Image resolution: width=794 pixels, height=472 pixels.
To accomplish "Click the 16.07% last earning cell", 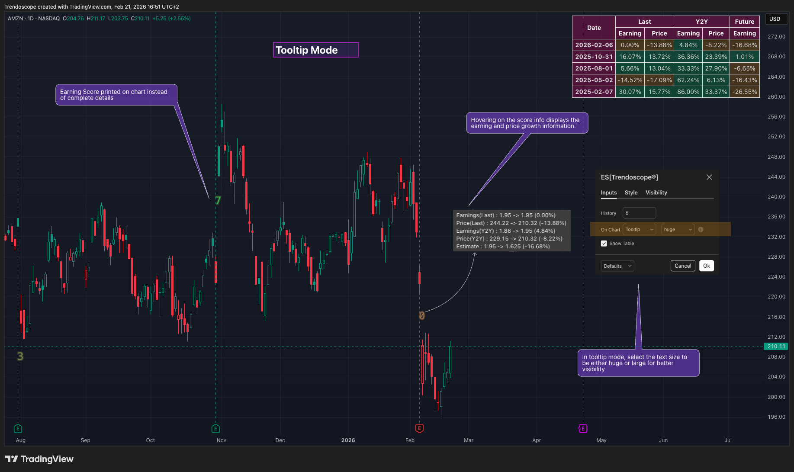I will [630, 57].
